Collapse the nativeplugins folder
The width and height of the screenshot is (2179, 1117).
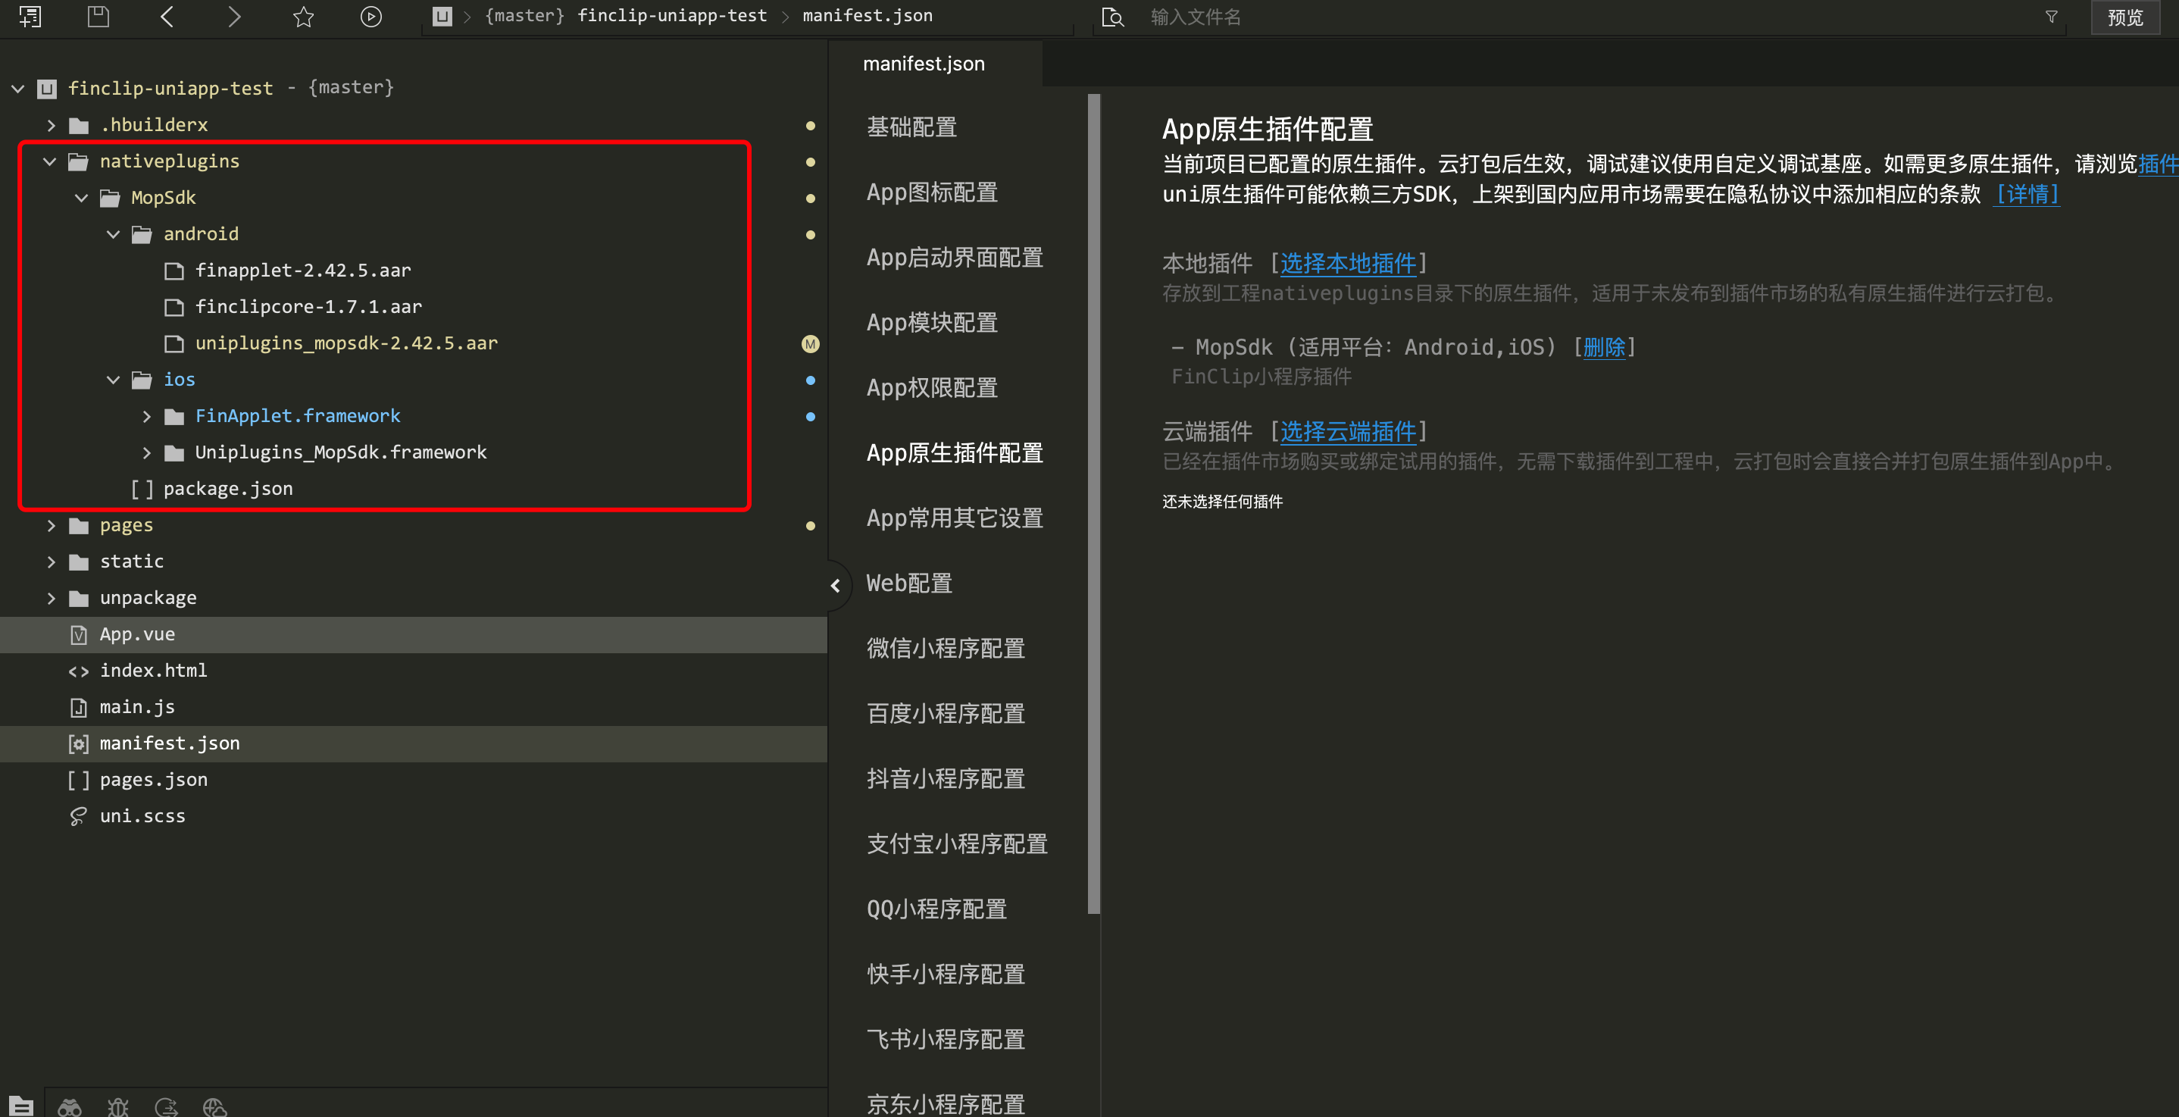pyautogui.click(x=50, y=161)
